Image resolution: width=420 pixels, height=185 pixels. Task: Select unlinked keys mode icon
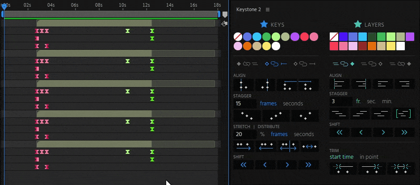(x=247, y=64)
